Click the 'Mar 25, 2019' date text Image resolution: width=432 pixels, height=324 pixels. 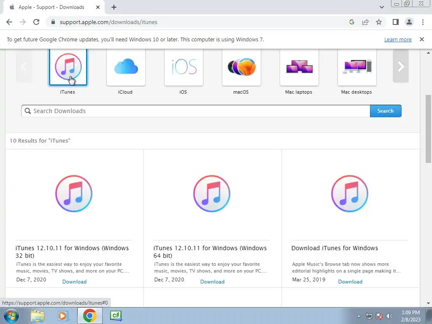(308, 279)
